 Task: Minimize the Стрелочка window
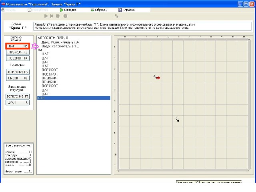(240, 4)
